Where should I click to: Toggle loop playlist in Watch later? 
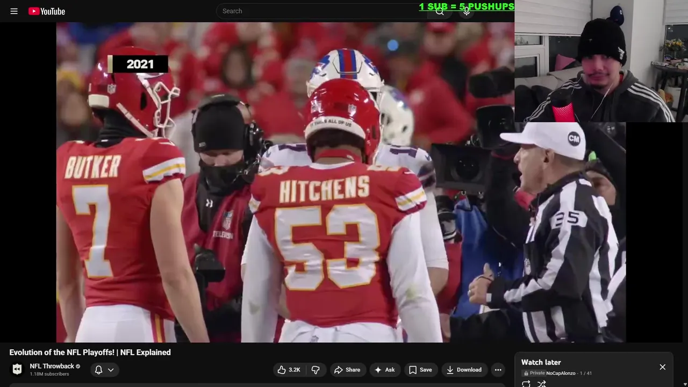click(526, 383)
